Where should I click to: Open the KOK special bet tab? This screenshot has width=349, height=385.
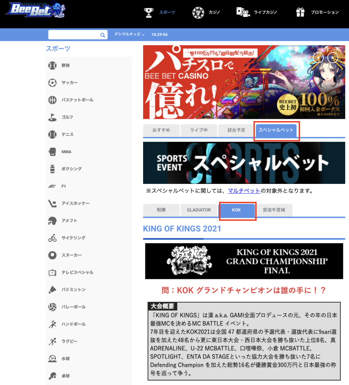tap(236, 210)
